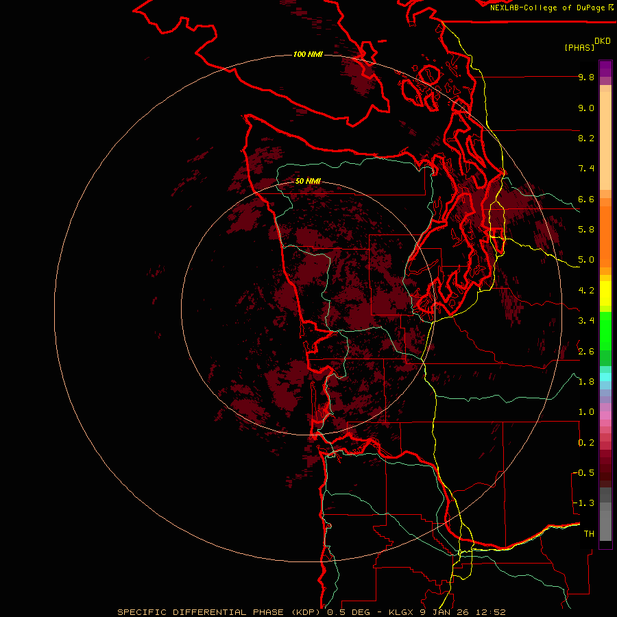Click the [PHAS] legend unit label
617x617 pixels.
(579, 47)
